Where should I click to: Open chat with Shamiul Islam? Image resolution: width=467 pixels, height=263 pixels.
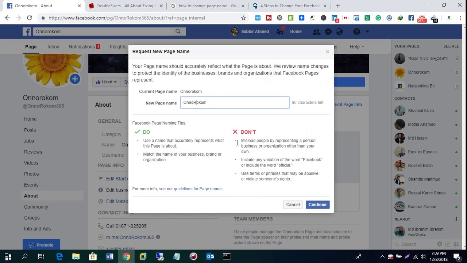tap(427, 111)
